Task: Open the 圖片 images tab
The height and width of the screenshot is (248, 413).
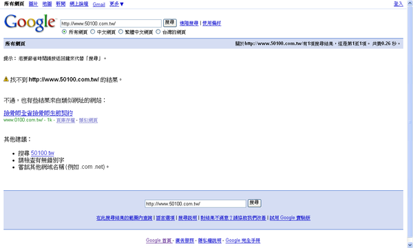Action: coord(33,4)
